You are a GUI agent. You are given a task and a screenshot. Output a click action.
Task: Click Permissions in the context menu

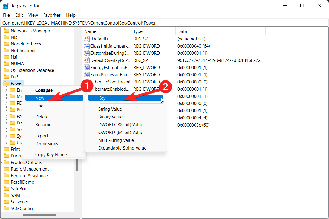click(48, 143)
